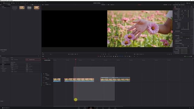Toggle the Effects Library button in top toolbar
Viewport: 194px width, 109px height.
click(13, 3)
